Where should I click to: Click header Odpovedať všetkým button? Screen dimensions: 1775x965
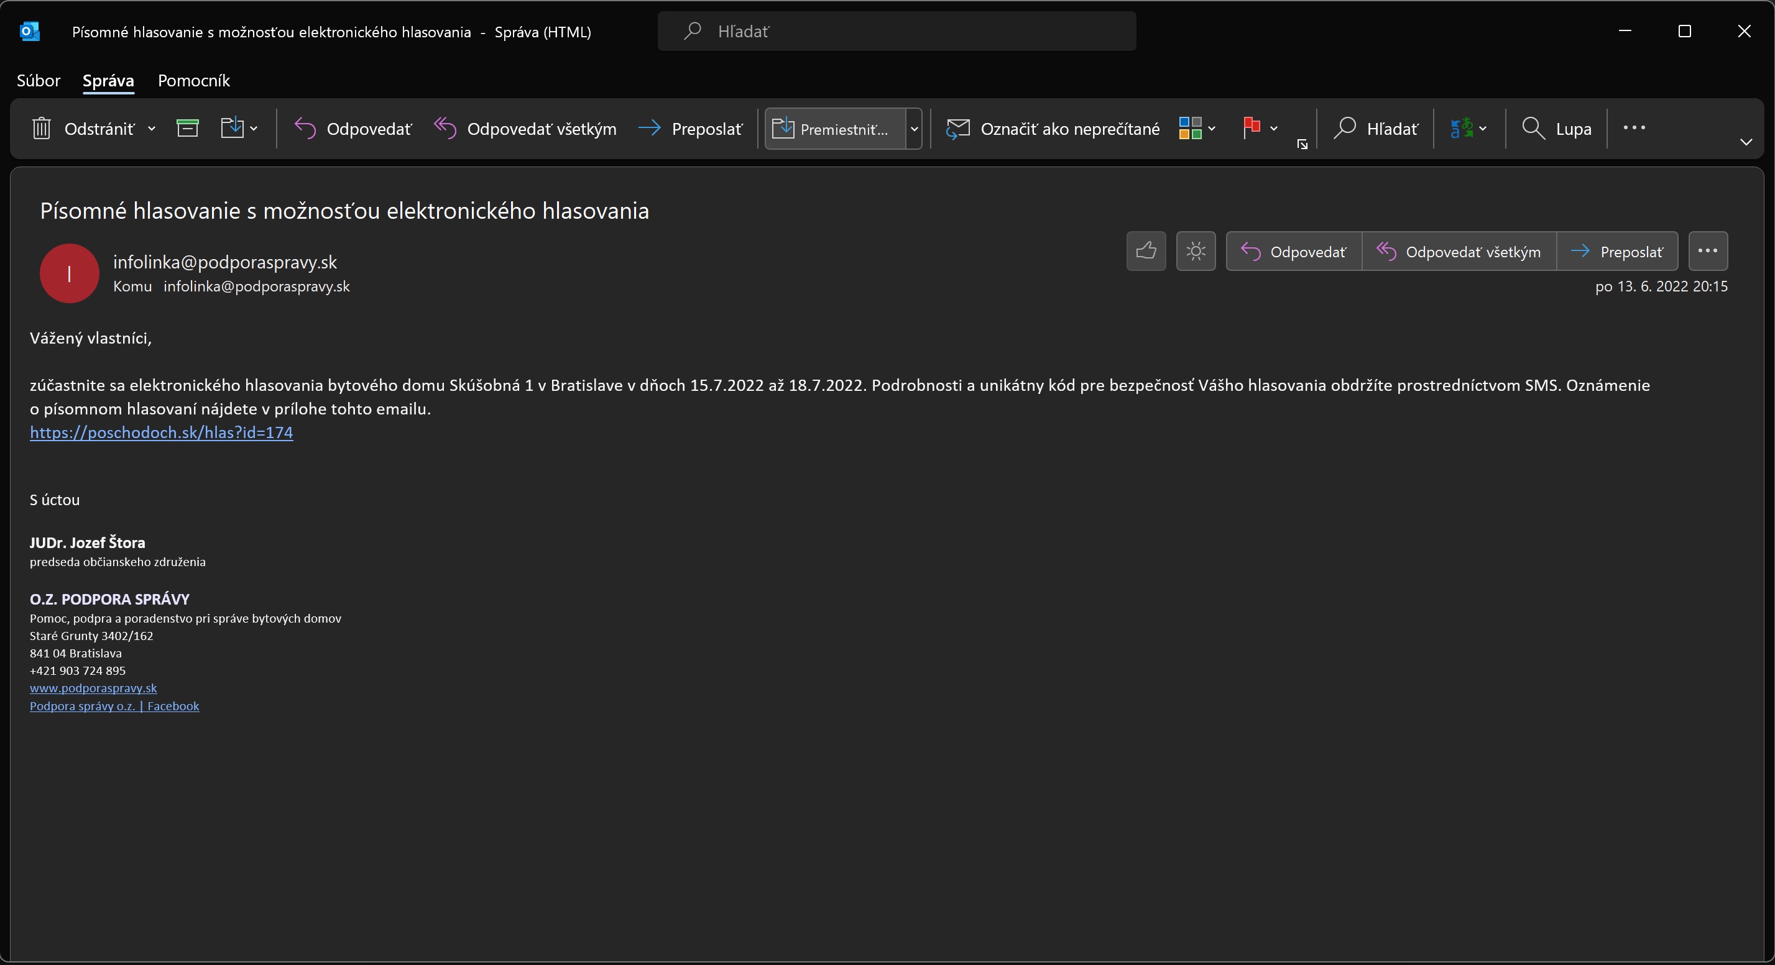pos(1459,252)
